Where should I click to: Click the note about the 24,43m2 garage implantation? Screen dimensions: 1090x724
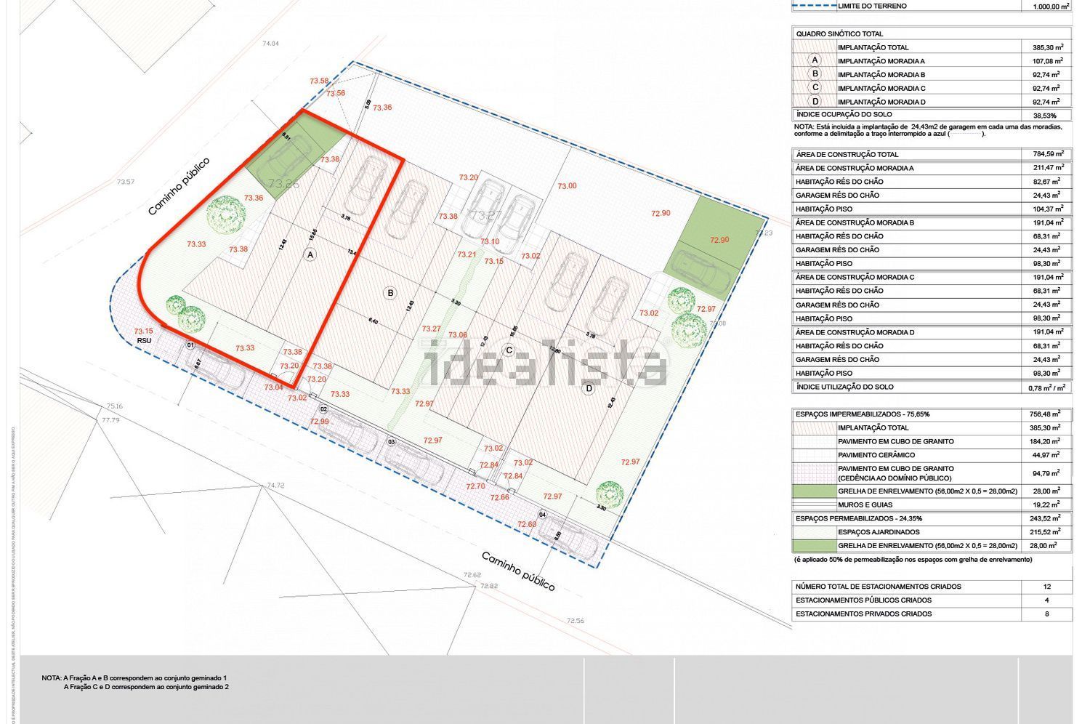click(928, 130)
